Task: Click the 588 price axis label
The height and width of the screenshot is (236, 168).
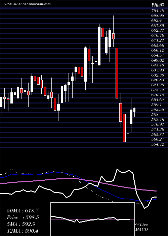Action: (x=155, y=115)
